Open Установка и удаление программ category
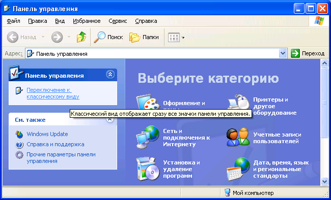This screenshot has width=331, height=200. (182, 169)
